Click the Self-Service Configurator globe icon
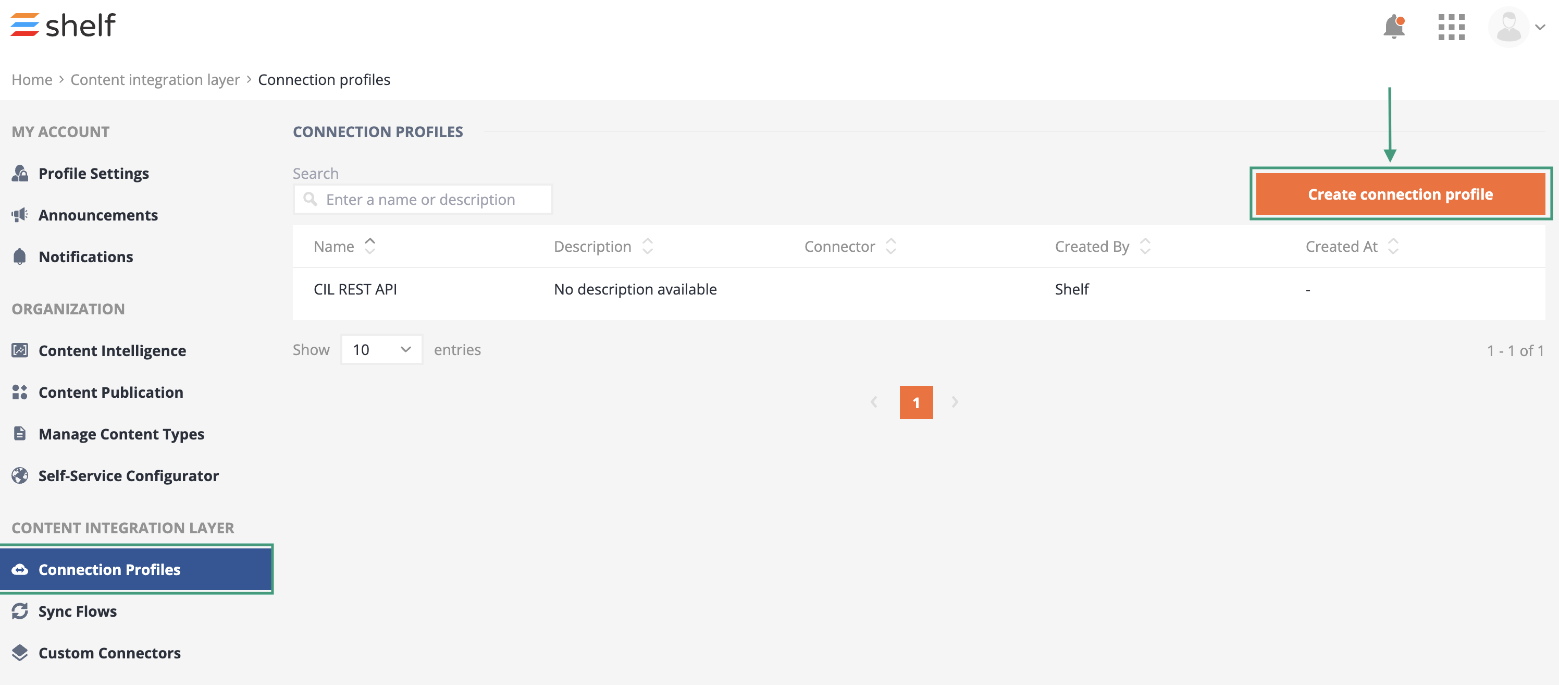 pos(20,476)
